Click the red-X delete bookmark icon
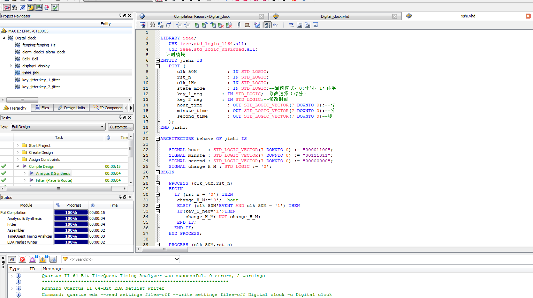Screen dimensions: 533x298 pos(221,25)
